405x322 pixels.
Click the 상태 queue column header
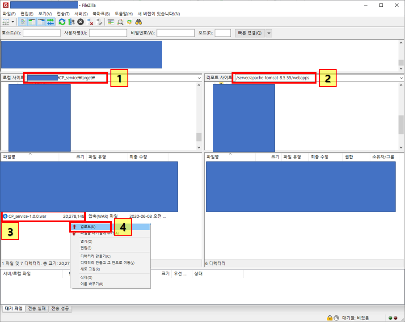[x=218, y=274]
